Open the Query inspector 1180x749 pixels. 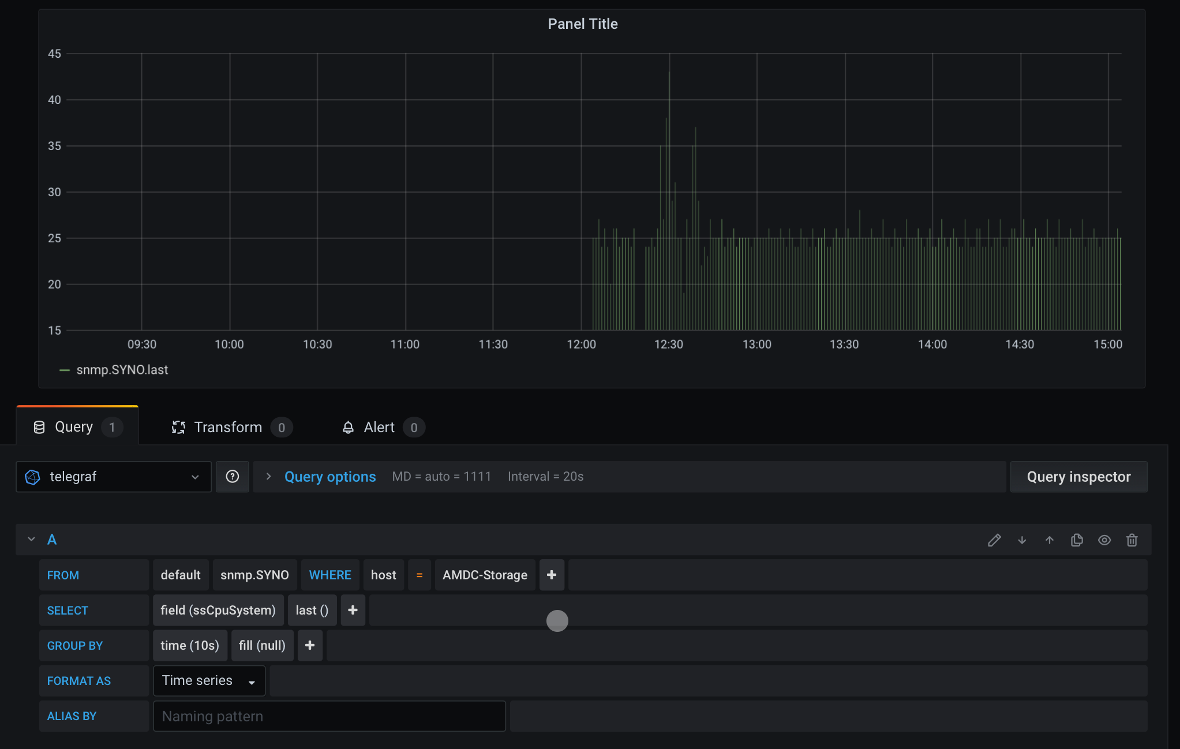tap(1078, 477)
